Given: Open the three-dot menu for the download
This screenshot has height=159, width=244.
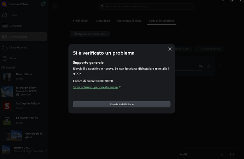Looking at the screenshot, I should click(x=220, y=66).
